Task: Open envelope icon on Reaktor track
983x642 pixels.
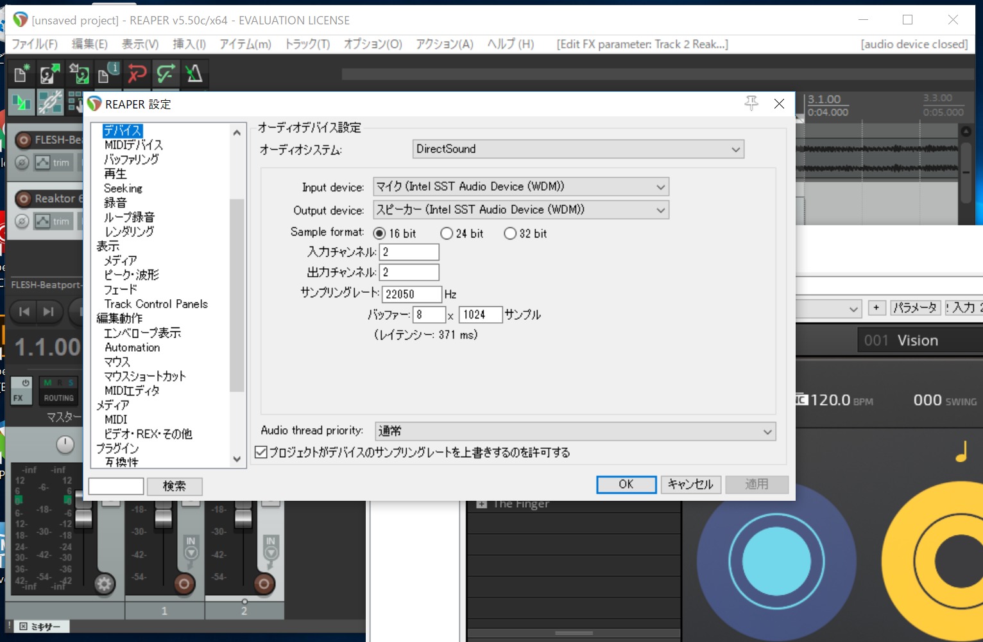Action: tap(42, 221)
